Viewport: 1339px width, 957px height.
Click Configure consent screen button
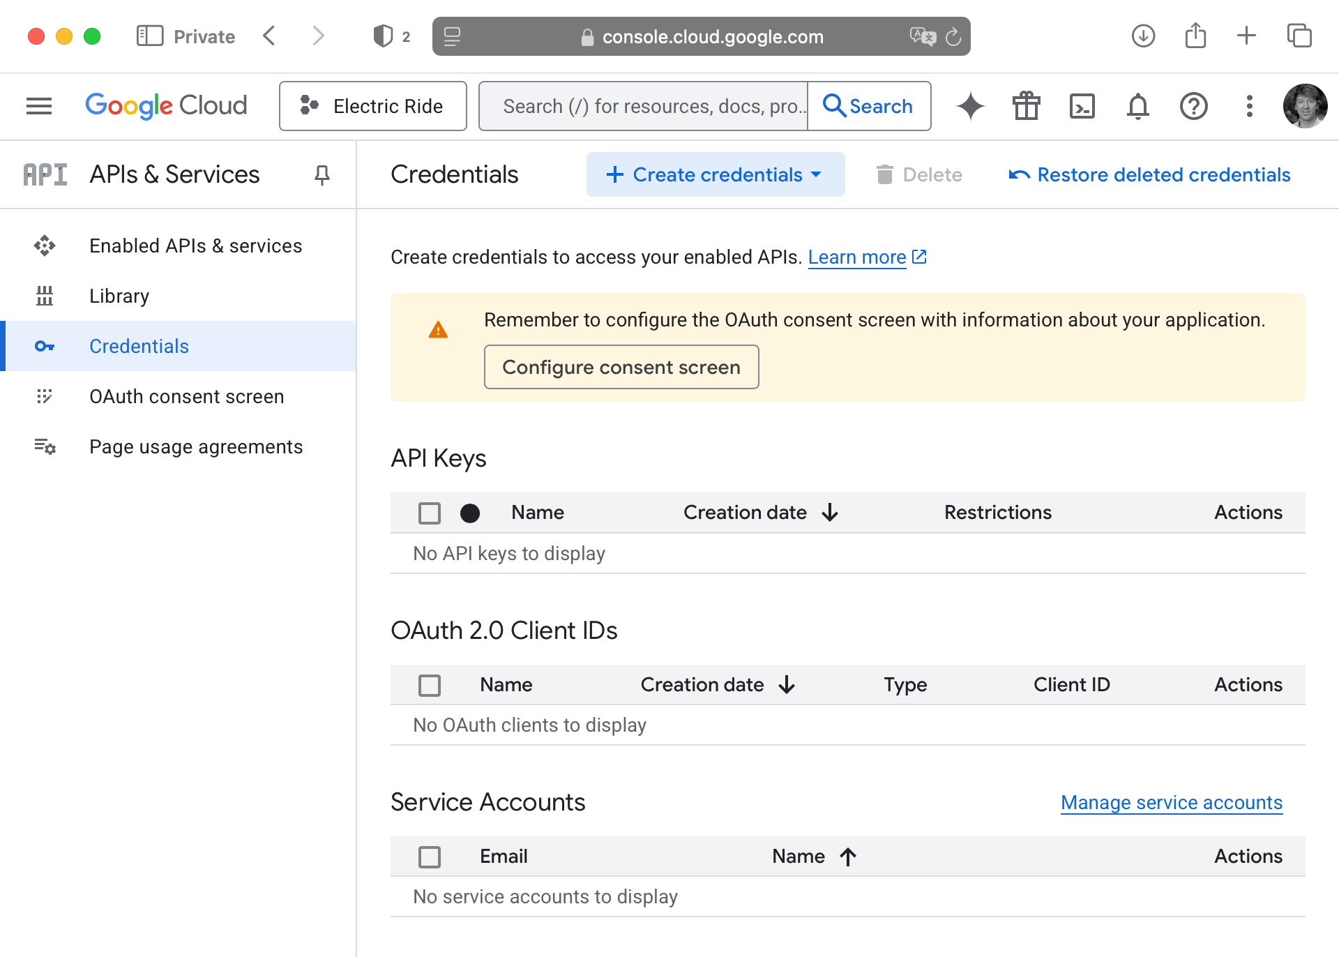click(621, 367)
